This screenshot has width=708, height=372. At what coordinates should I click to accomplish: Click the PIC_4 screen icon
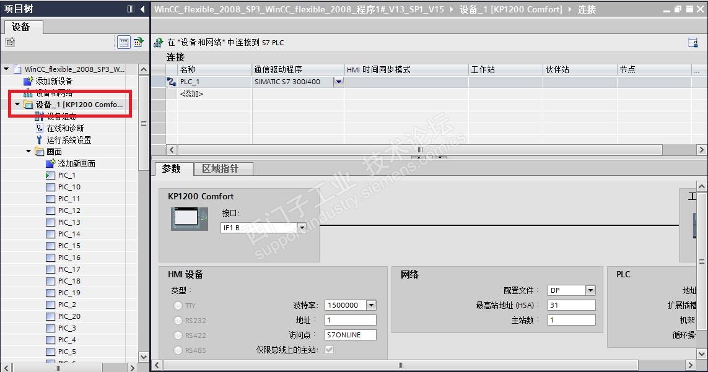click(x=51, y=339)
